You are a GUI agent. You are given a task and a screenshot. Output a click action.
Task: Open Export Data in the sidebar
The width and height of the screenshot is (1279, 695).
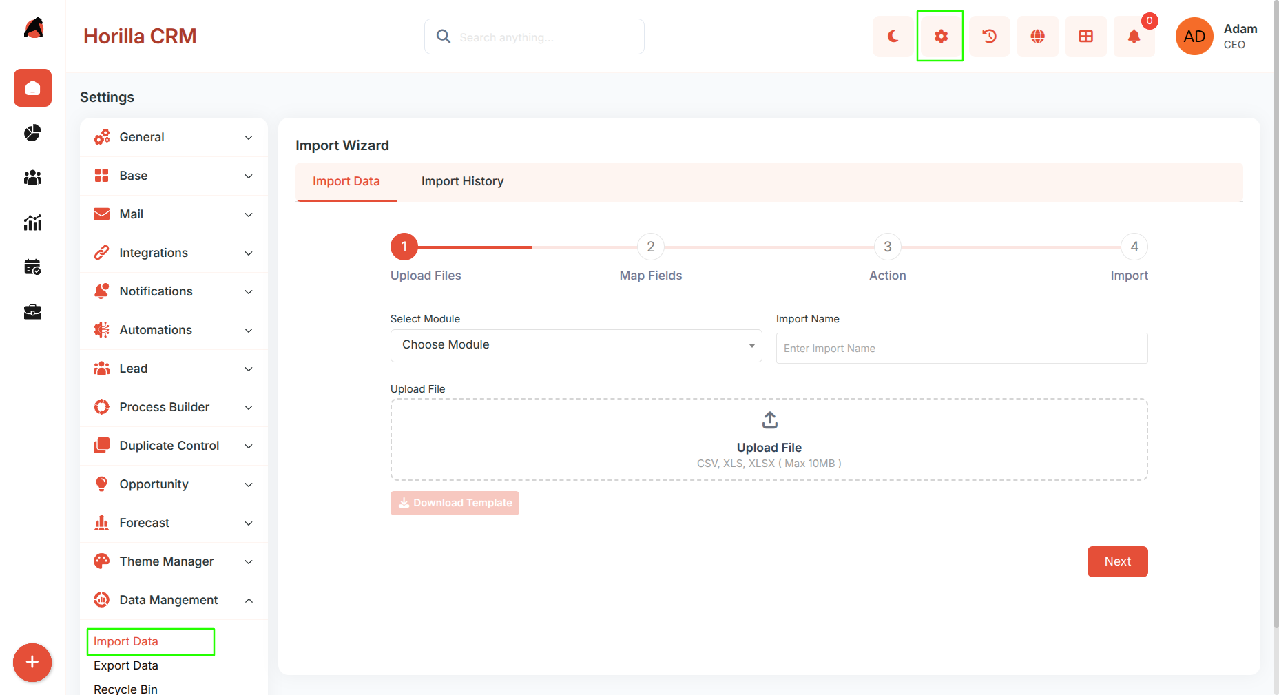(x=126, y=665)
